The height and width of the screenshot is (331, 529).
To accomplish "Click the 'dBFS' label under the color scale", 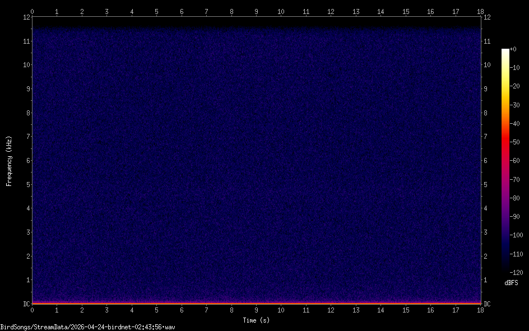I will pyautogui.click(x=511, y=283).
